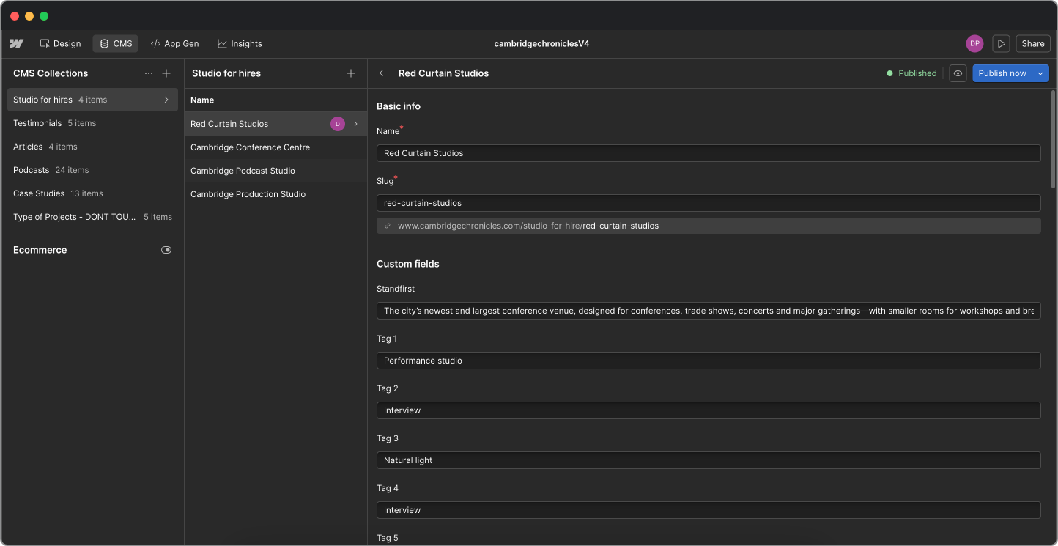Open the Podcasts collection
This screenshot has width=1058, height=546.
(92, 170)
